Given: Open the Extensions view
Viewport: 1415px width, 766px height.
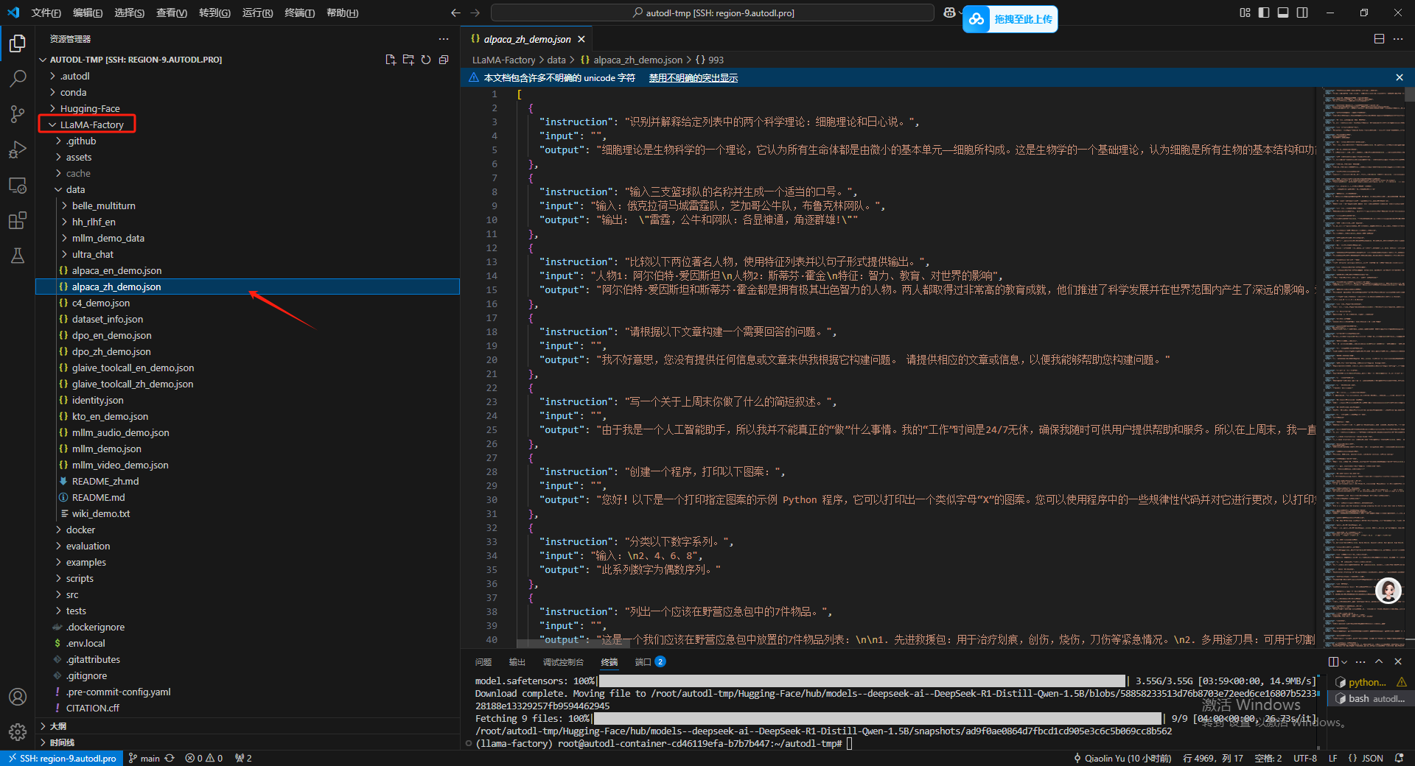Looking at the screenshot, I should 18,220.
